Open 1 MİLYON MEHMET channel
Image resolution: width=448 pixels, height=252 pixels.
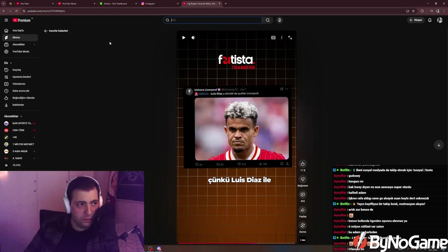tap(20, 144)
